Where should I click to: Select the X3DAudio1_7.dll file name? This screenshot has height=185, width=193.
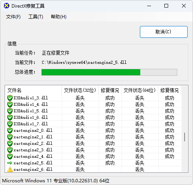(31, 124)
